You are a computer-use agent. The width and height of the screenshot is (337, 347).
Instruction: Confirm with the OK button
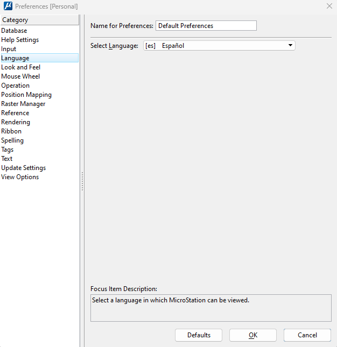coord(253,335)
